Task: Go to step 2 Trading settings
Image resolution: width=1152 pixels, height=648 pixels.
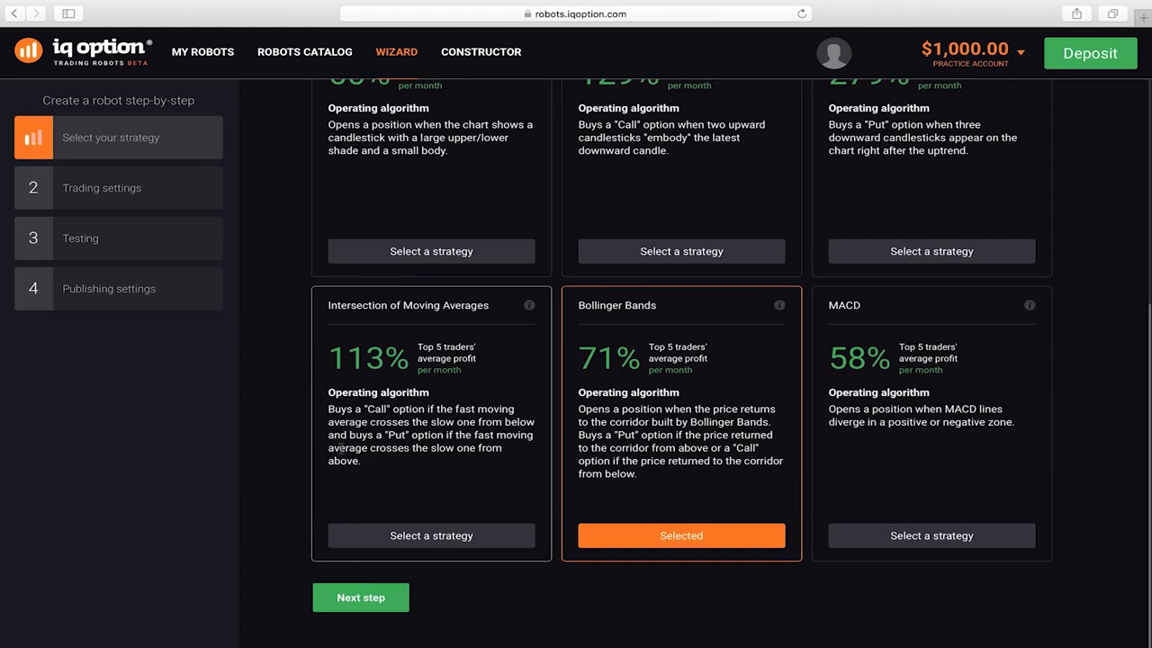Action: 119,188
